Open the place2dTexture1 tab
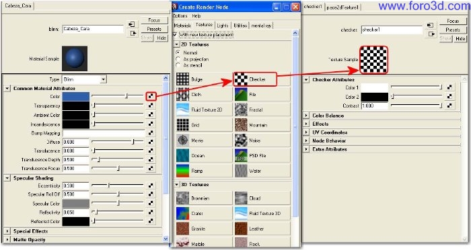The image size is (471, 250). click(x=342, y=7)
